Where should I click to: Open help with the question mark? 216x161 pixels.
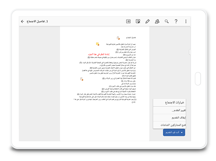[x=176, y=21]
